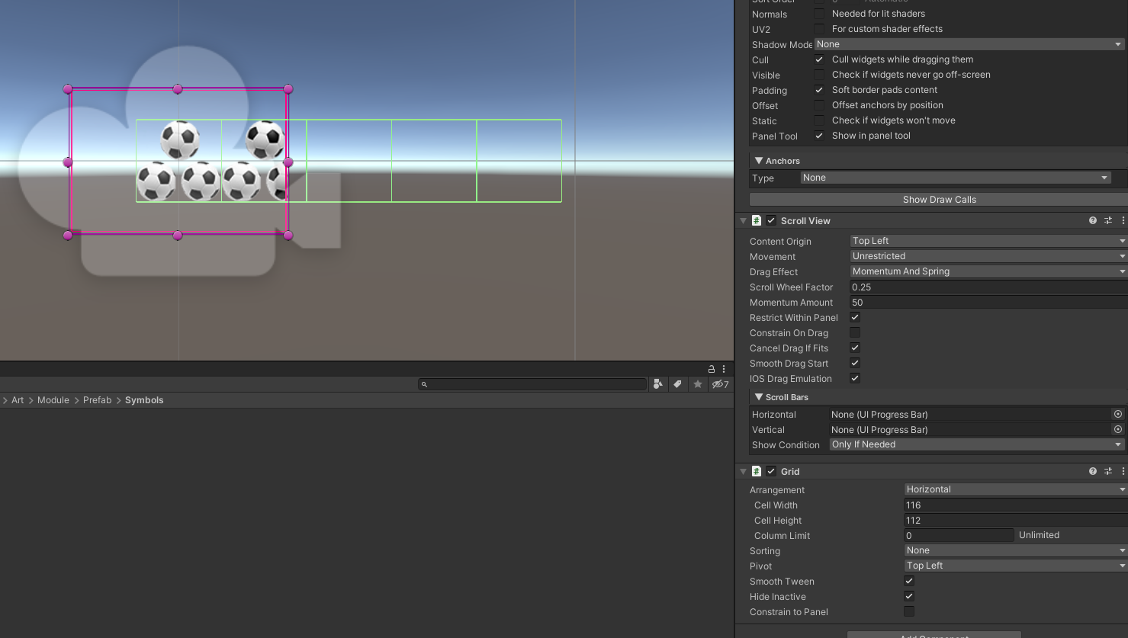
Task: Open Project panel kebab menu
Action: point(724,369)
